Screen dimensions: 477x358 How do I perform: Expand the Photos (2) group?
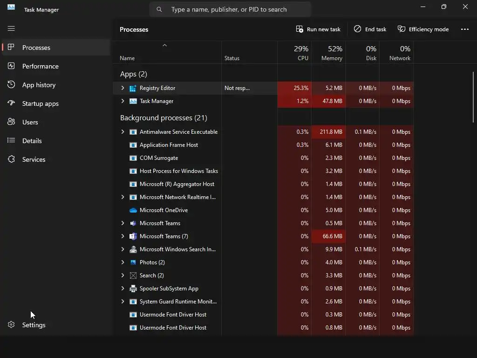point(123,262)
